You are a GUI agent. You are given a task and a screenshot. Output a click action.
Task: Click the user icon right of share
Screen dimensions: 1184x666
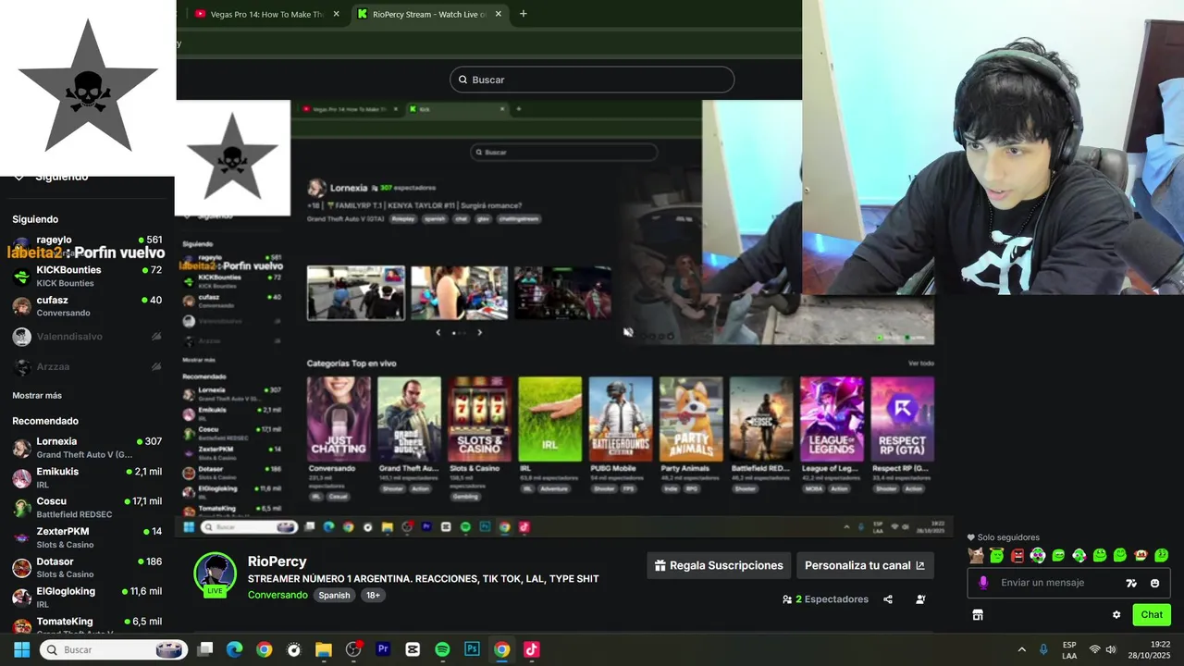point(920,599)
